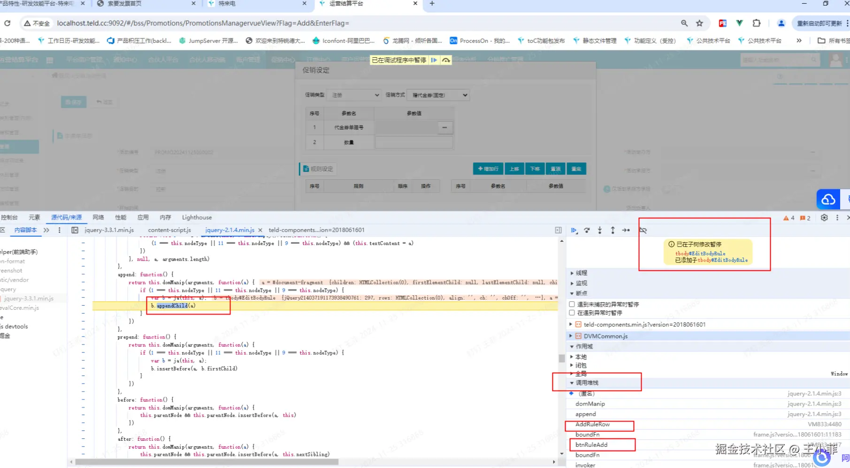Image resolution: width=850 pixels, height=468 pixels.
Task: Close the jquery-2.1.4.min.js tab
Action: (x=260, y=230)
